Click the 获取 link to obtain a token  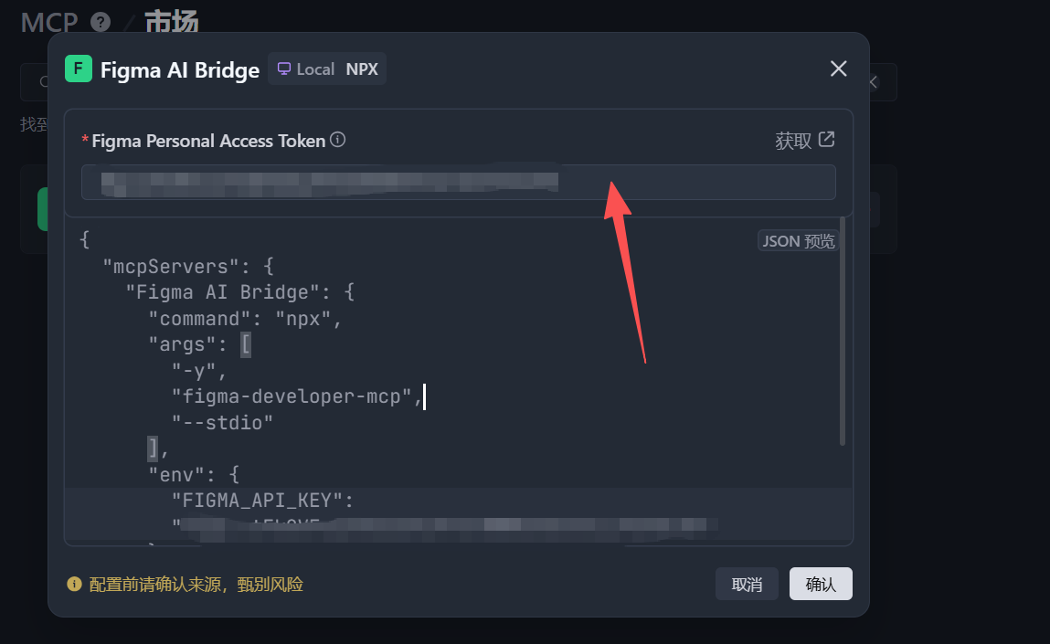click(x=792, y=141)
